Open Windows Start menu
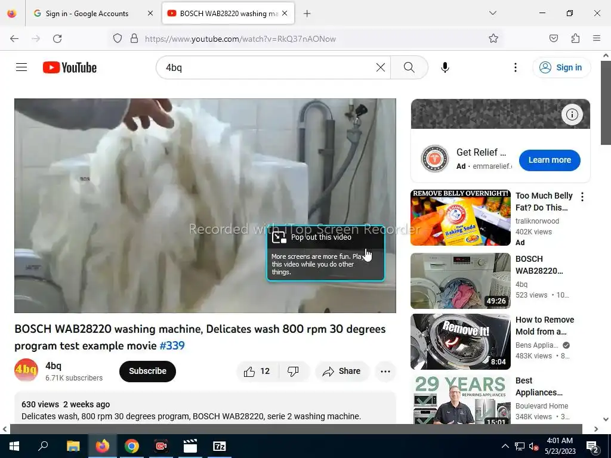 [14, 446]
